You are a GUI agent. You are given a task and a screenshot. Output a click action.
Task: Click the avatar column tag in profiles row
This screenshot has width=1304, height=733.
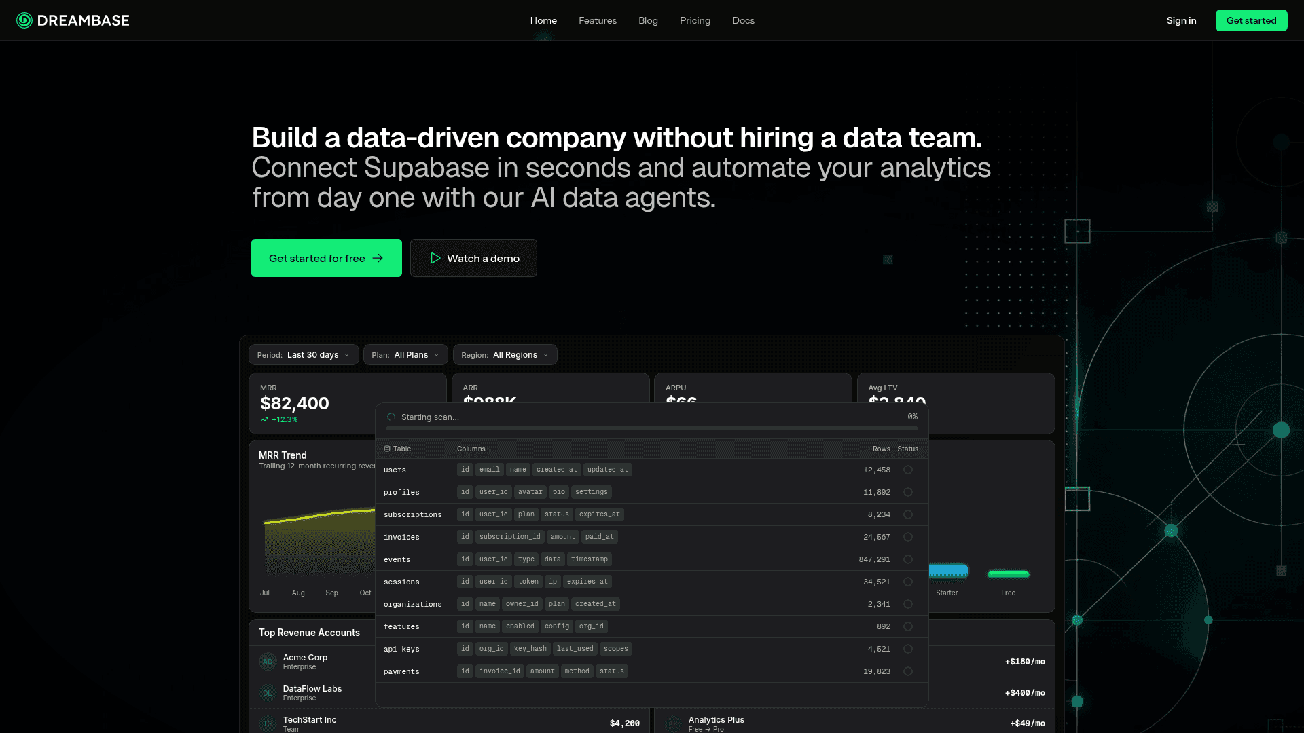(x=530, y=492)
